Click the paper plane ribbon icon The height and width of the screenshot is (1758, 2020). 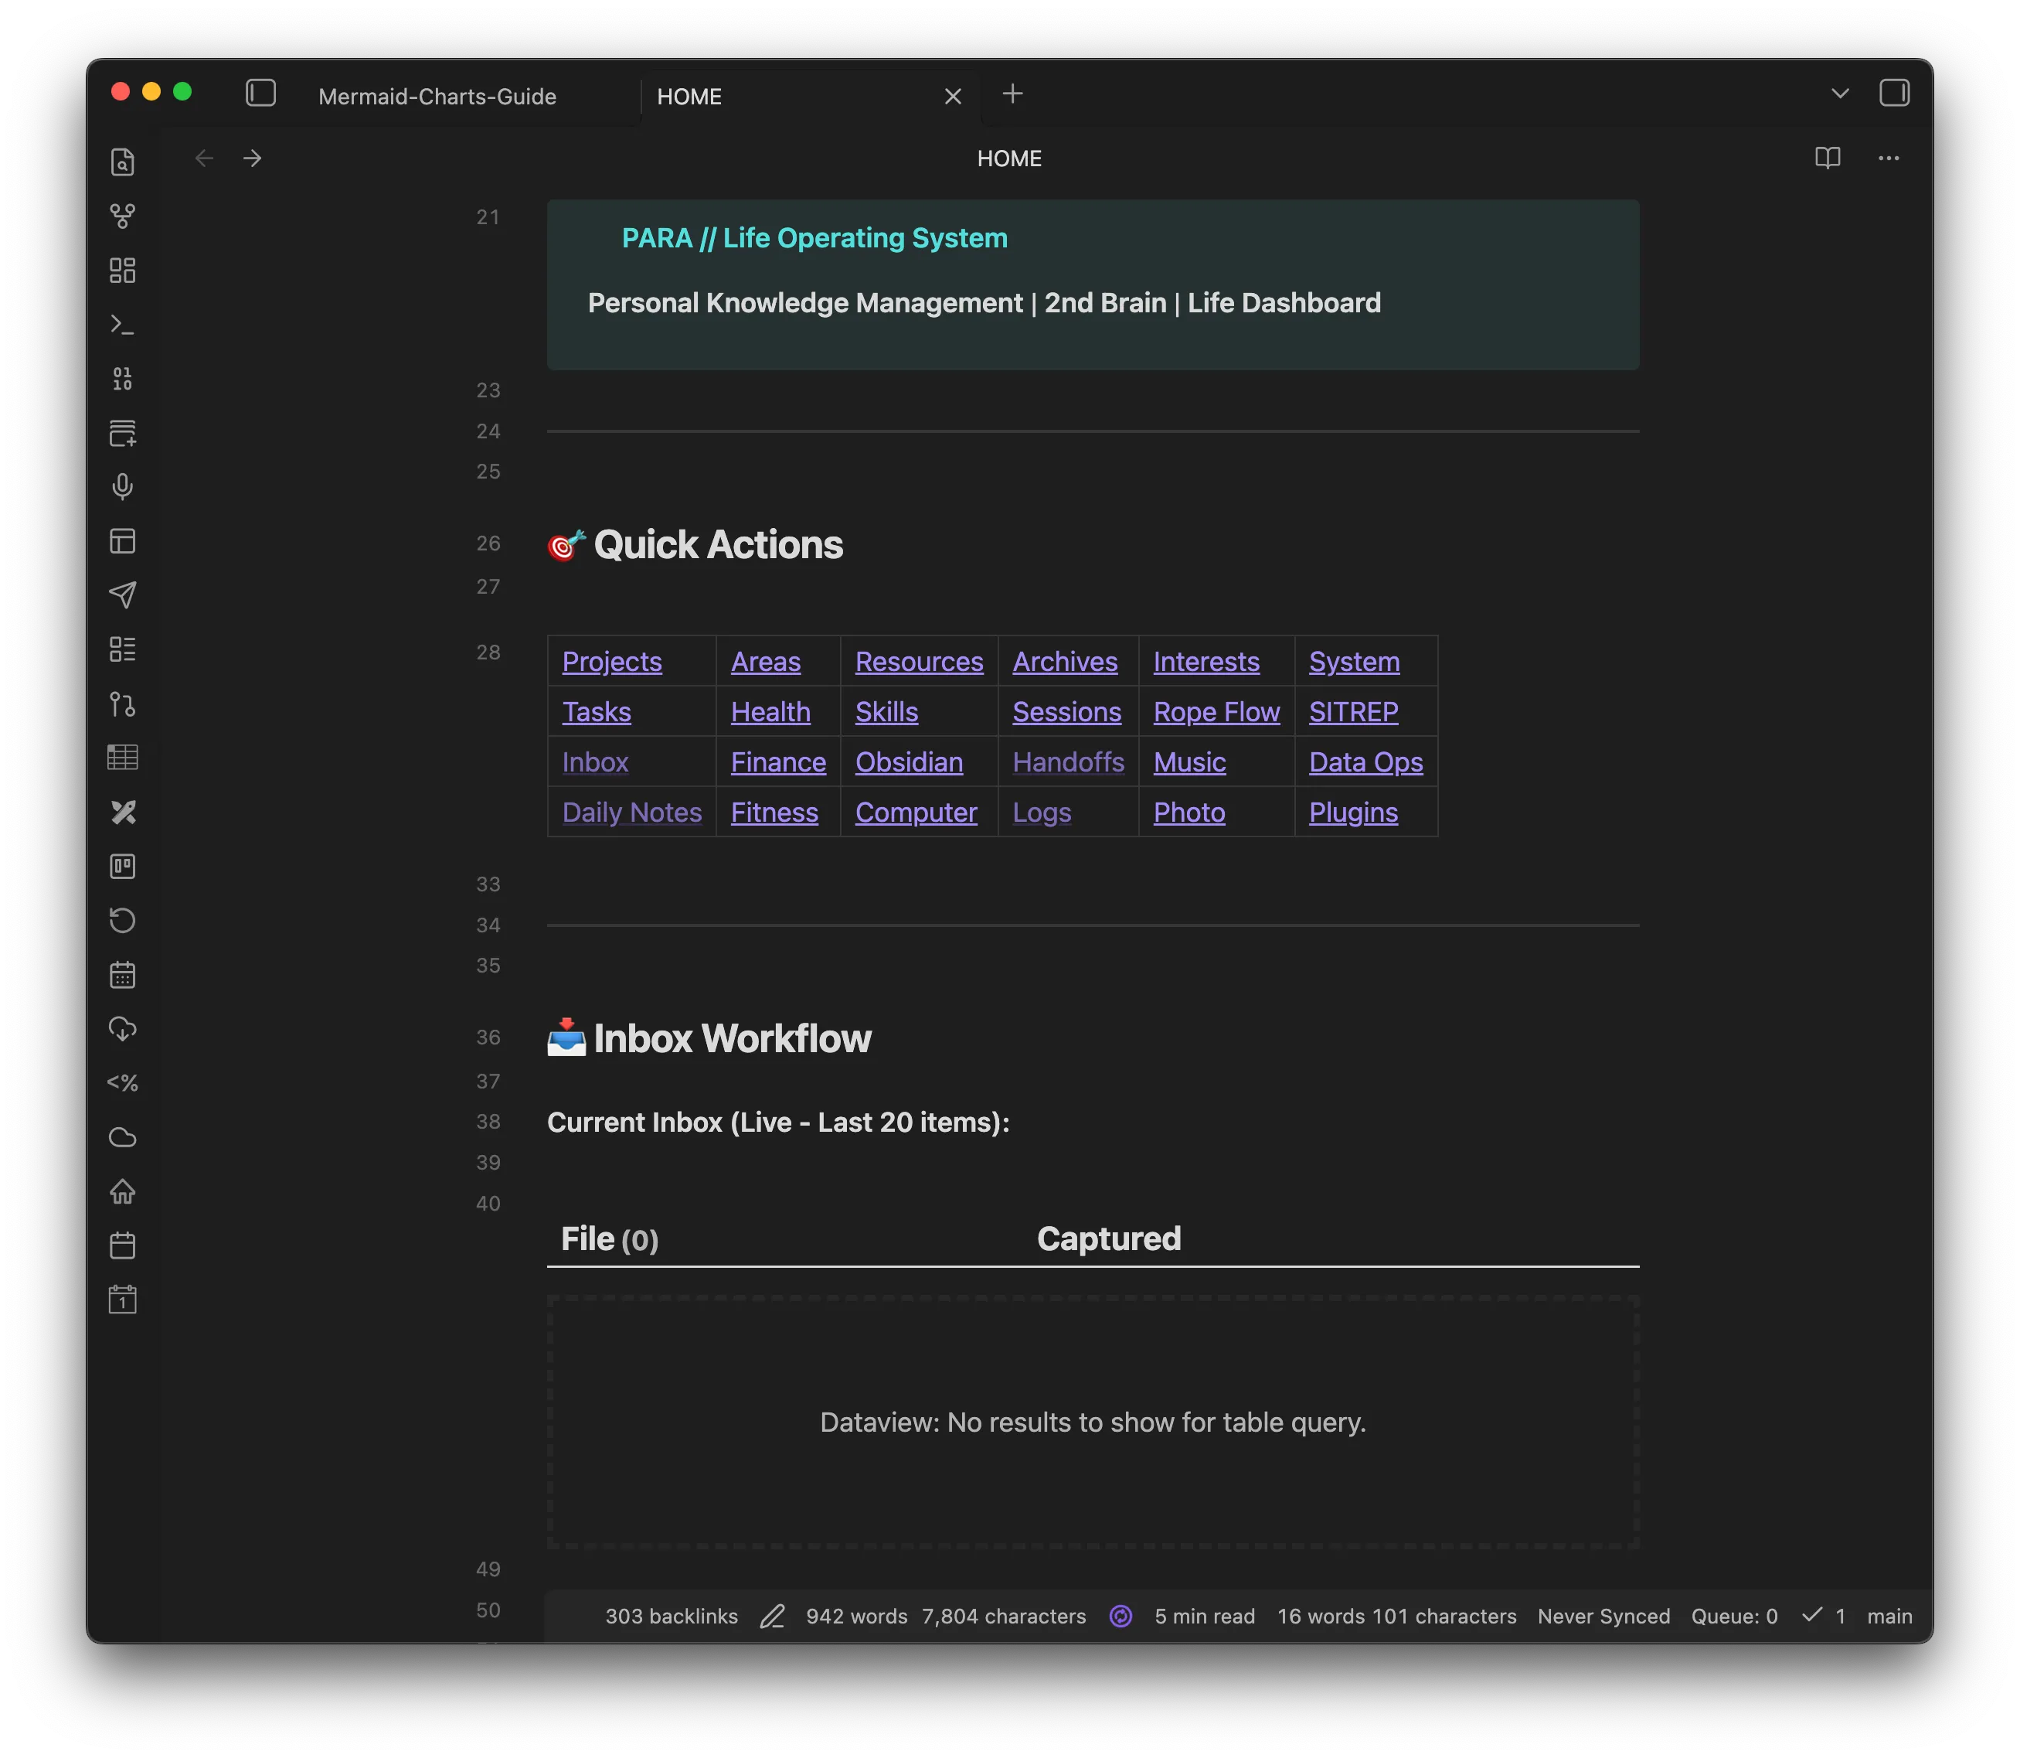tap(123, 595)
